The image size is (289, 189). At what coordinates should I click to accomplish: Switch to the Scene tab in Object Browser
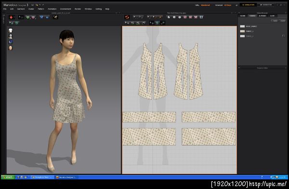click(243, 16)
